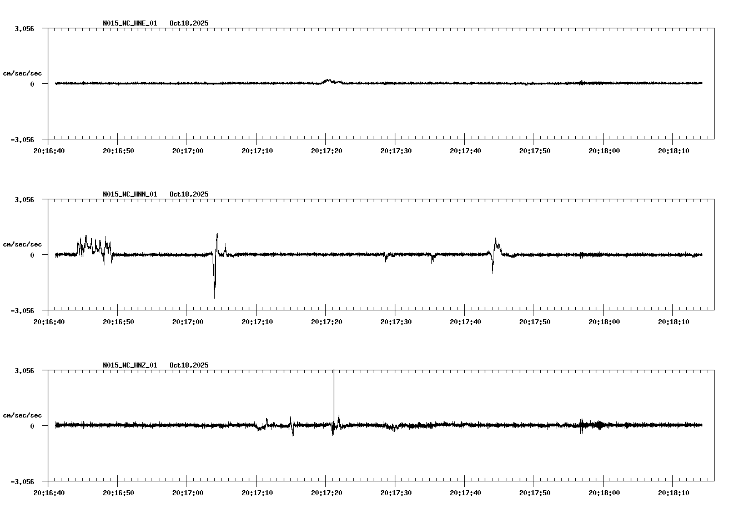Click the small bump near 20:17:20 on HNE trace
Screen dimensions: 754x513
[329, 79]
